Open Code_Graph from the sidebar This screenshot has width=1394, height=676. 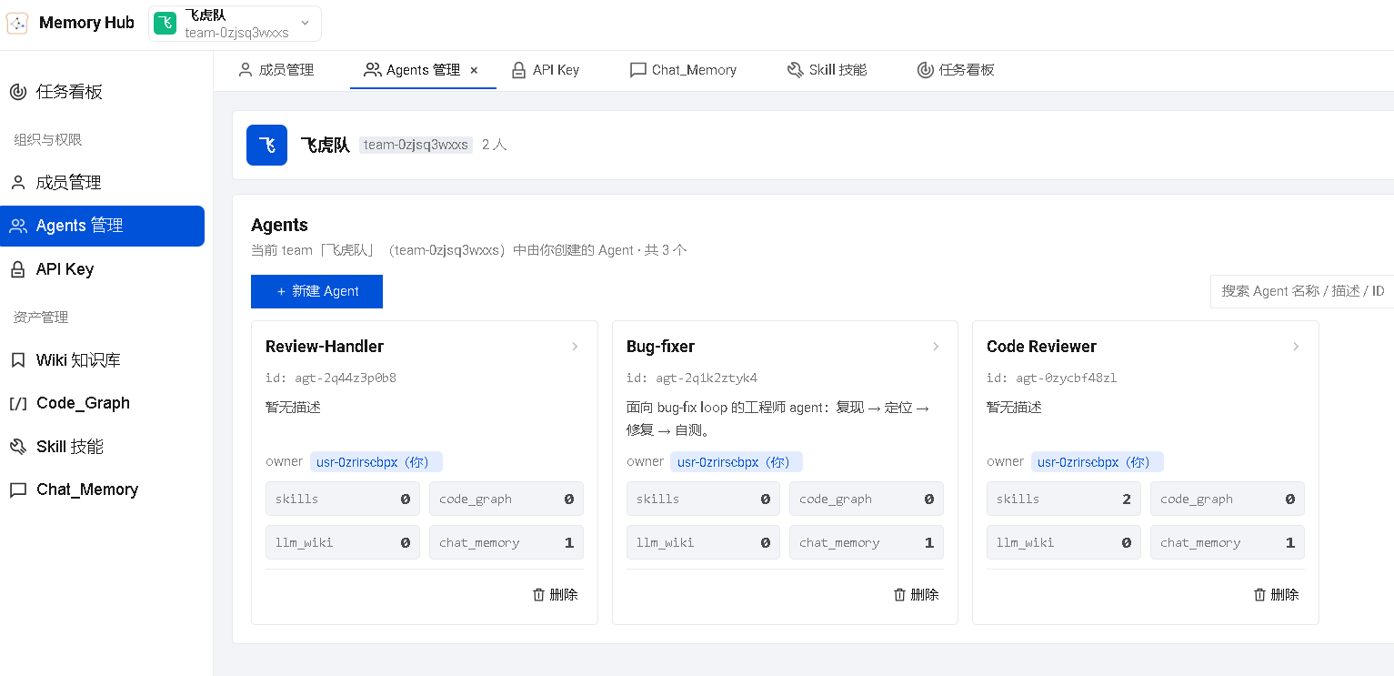[x=102, y=404]
